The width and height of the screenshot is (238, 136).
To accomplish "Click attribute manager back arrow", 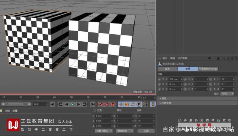I will 209,58.
